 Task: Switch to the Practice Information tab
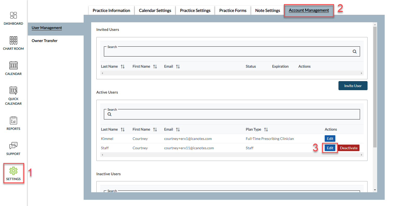111,11
